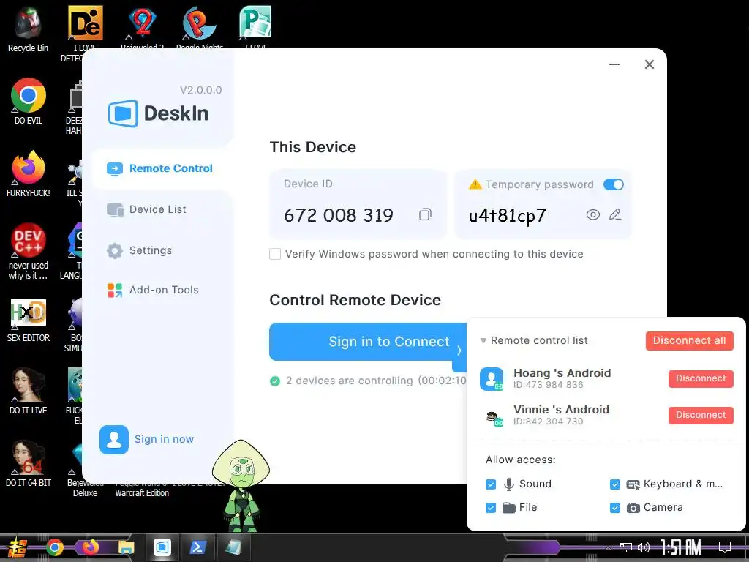The width and height of the screenshot is (749, 562).
Task: Disconnect Vinnie's Android device
Action: click(701, 416)
